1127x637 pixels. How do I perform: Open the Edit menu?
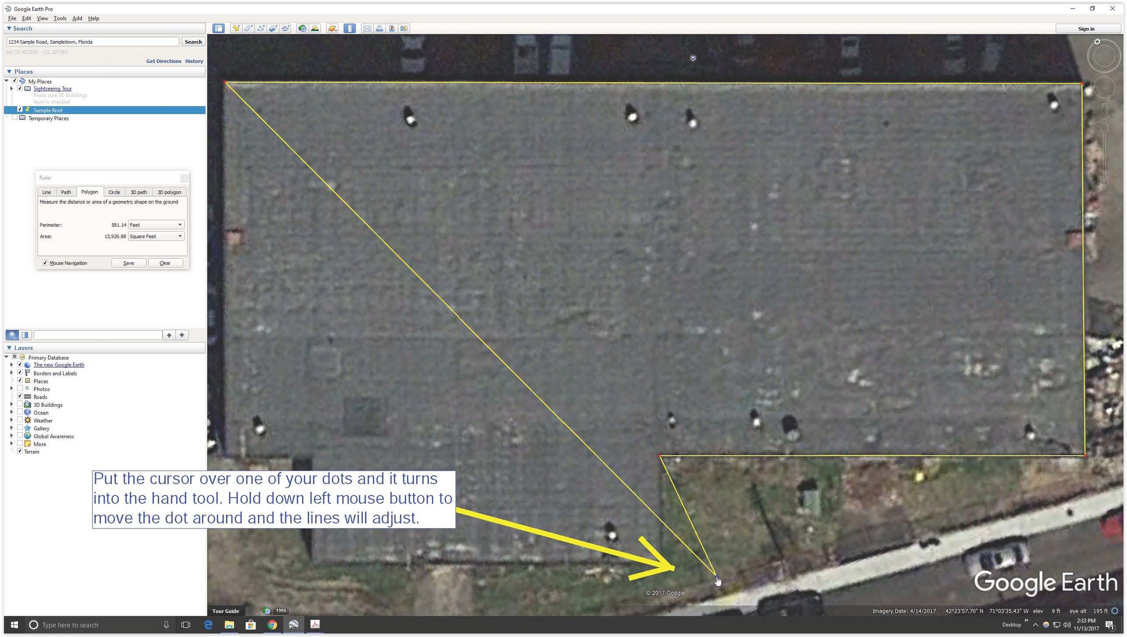coord(27,18)
